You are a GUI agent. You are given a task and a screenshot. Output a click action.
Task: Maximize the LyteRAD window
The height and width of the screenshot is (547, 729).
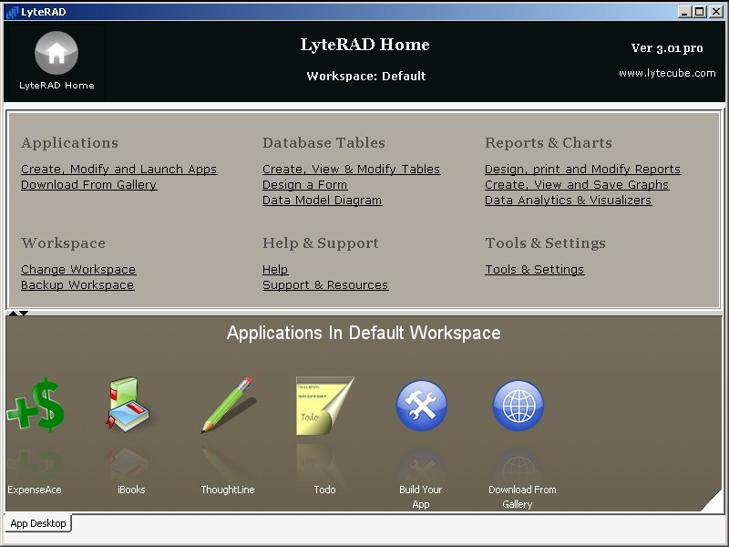[x=699, y=12]
